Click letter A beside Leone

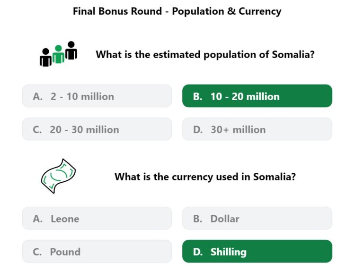tap(37, 219)
